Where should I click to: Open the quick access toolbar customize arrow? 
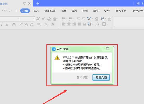pos(16,11)
